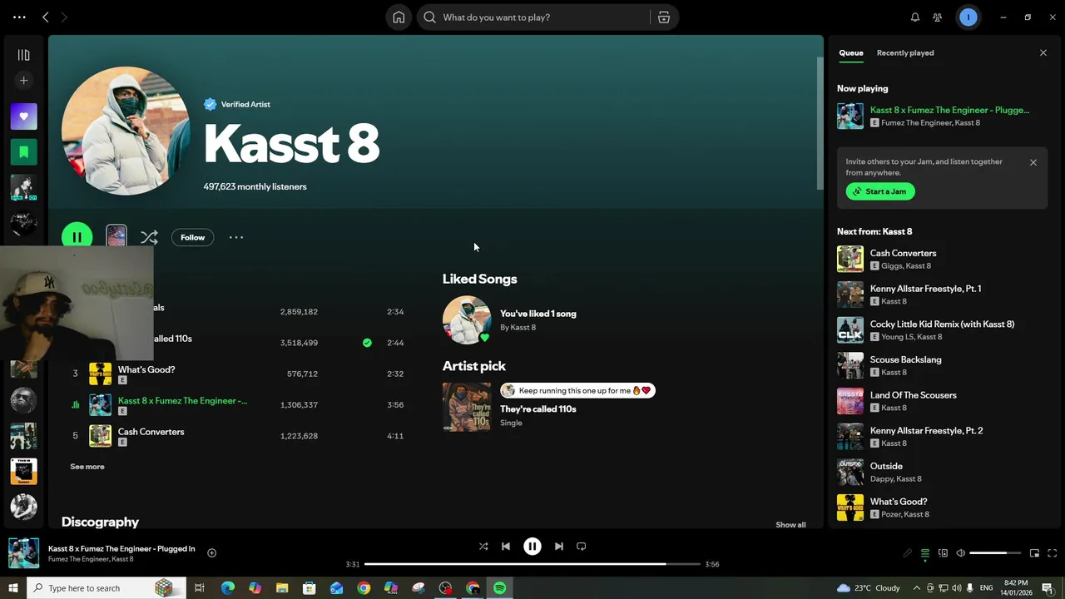Close the Queue panel

tap(1043, 53)
